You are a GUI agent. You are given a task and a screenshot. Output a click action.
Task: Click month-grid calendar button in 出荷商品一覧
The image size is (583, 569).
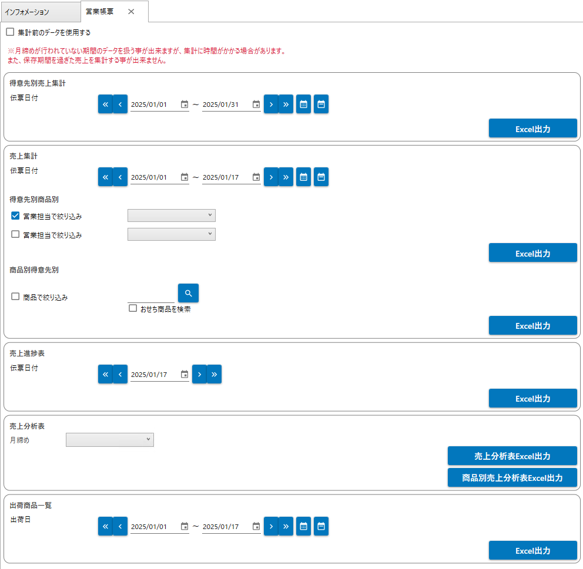point(303,526)
